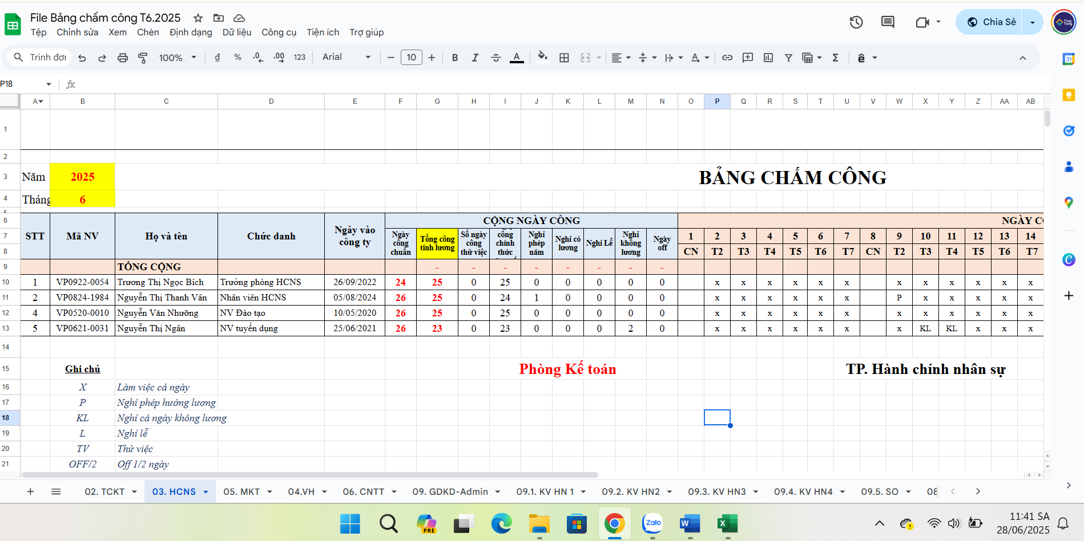1084x541 pixels.
Task: Open the borders tool
Action: (564, 58)
